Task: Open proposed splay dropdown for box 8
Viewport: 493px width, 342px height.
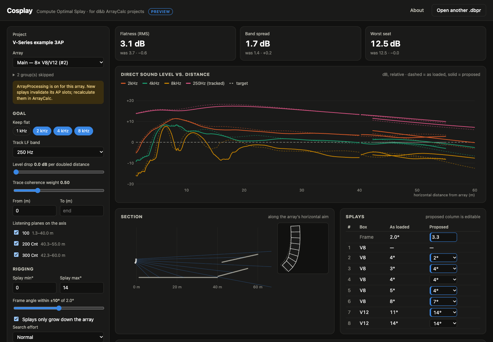Action: click(443, 324)
